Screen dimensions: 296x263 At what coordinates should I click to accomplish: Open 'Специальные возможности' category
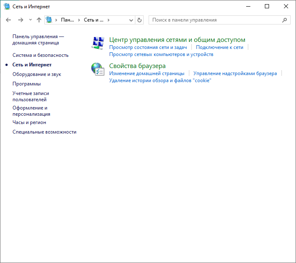tap(44, 132)
